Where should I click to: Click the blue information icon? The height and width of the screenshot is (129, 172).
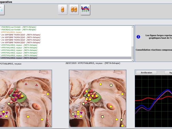pos(138,37)
